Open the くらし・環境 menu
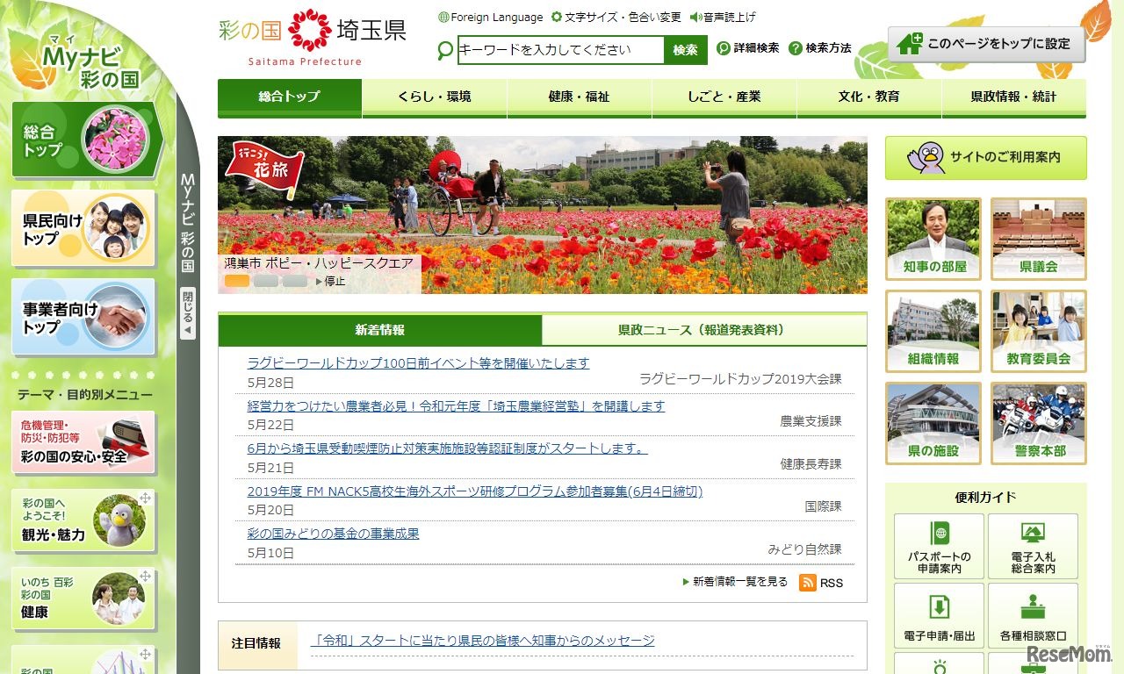 435,97
